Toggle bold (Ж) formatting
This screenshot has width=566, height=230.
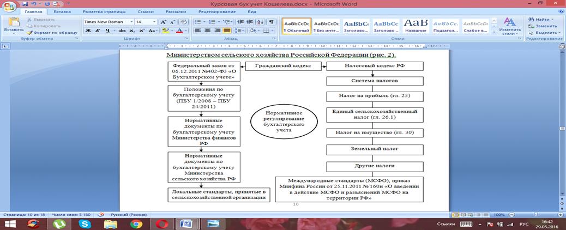tap(88, 31)
